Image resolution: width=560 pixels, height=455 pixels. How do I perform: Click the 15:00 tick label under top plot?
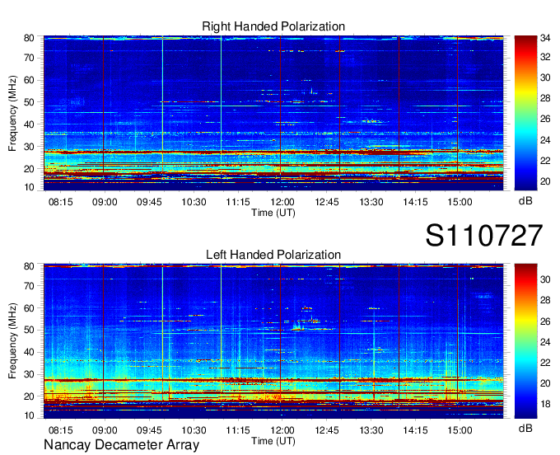point(460,202)
